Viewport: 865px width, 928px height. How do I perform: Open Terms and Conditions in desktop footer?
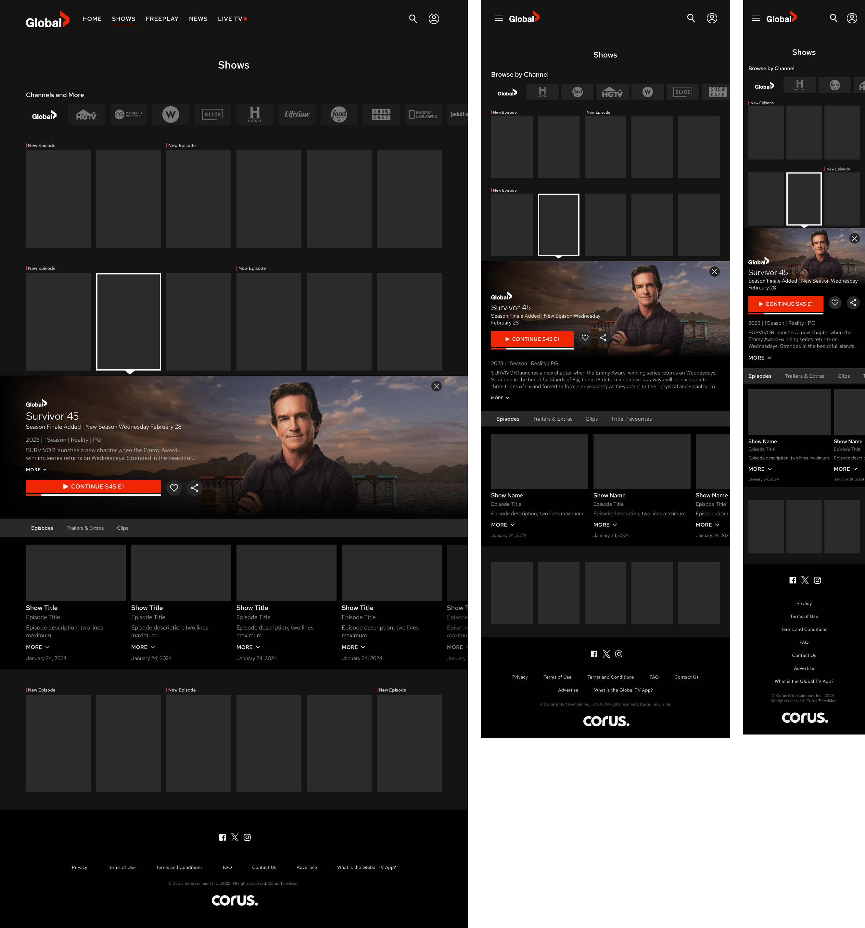point(179,867)
